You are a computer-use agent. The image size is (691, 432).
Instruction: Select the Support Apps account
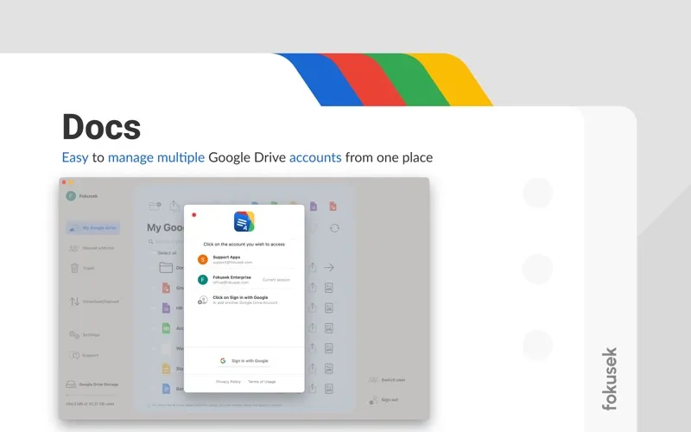pyautogui.click(x=244, y=259)
